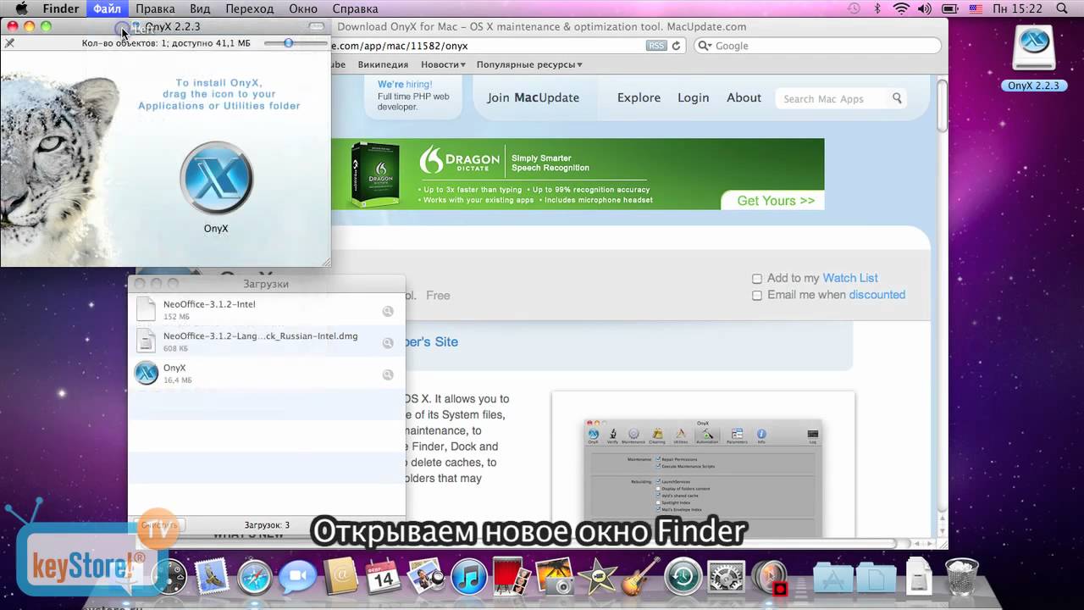Launch iChat from the Dock
This screenshot has height=610, width=1084.
[297, 578]
